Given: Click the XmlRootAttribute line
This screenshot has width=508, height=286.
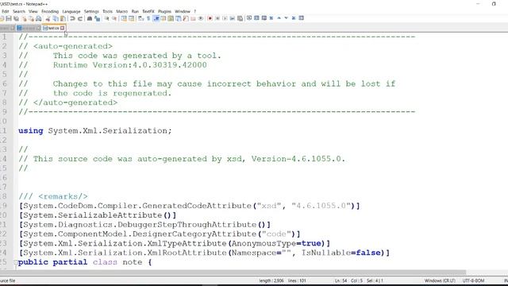Looking at the screenshot, I should pos(205,253).
